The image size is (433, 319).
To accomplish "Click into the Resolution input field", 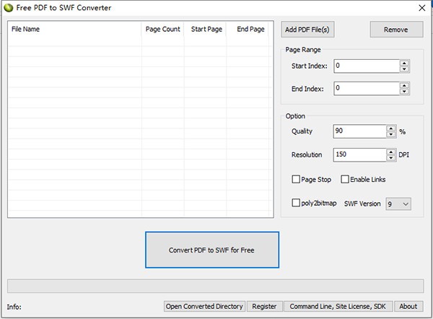I will pos(359,155).
